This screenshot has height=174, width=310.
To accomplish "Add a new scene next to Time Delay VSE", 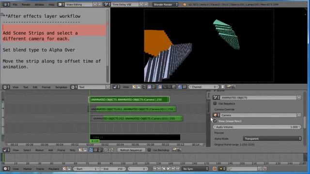I will (141, 4).
